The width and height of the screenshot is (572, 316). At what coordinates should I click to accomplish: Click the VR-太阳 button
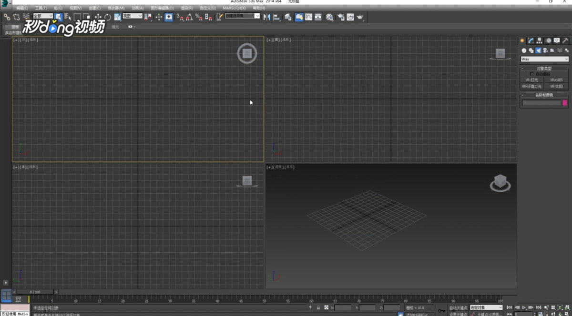(x=556, y=87)
